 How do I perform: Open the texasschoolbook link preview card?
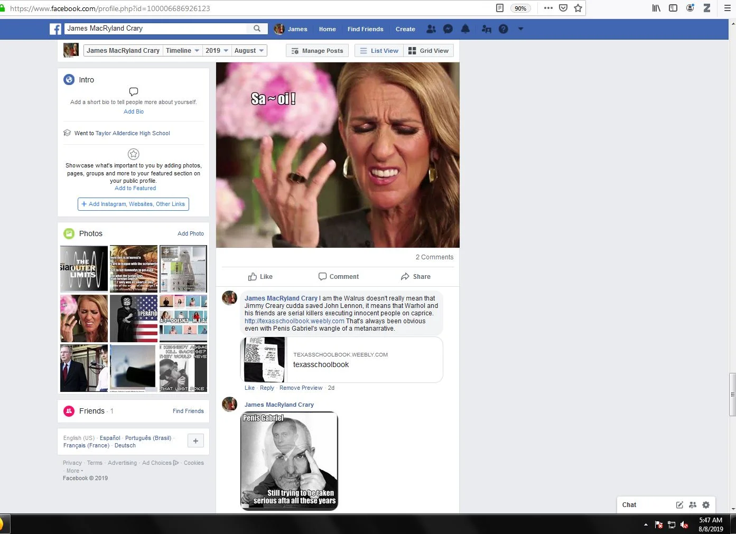pyautogui.click(x=341, y=360)
